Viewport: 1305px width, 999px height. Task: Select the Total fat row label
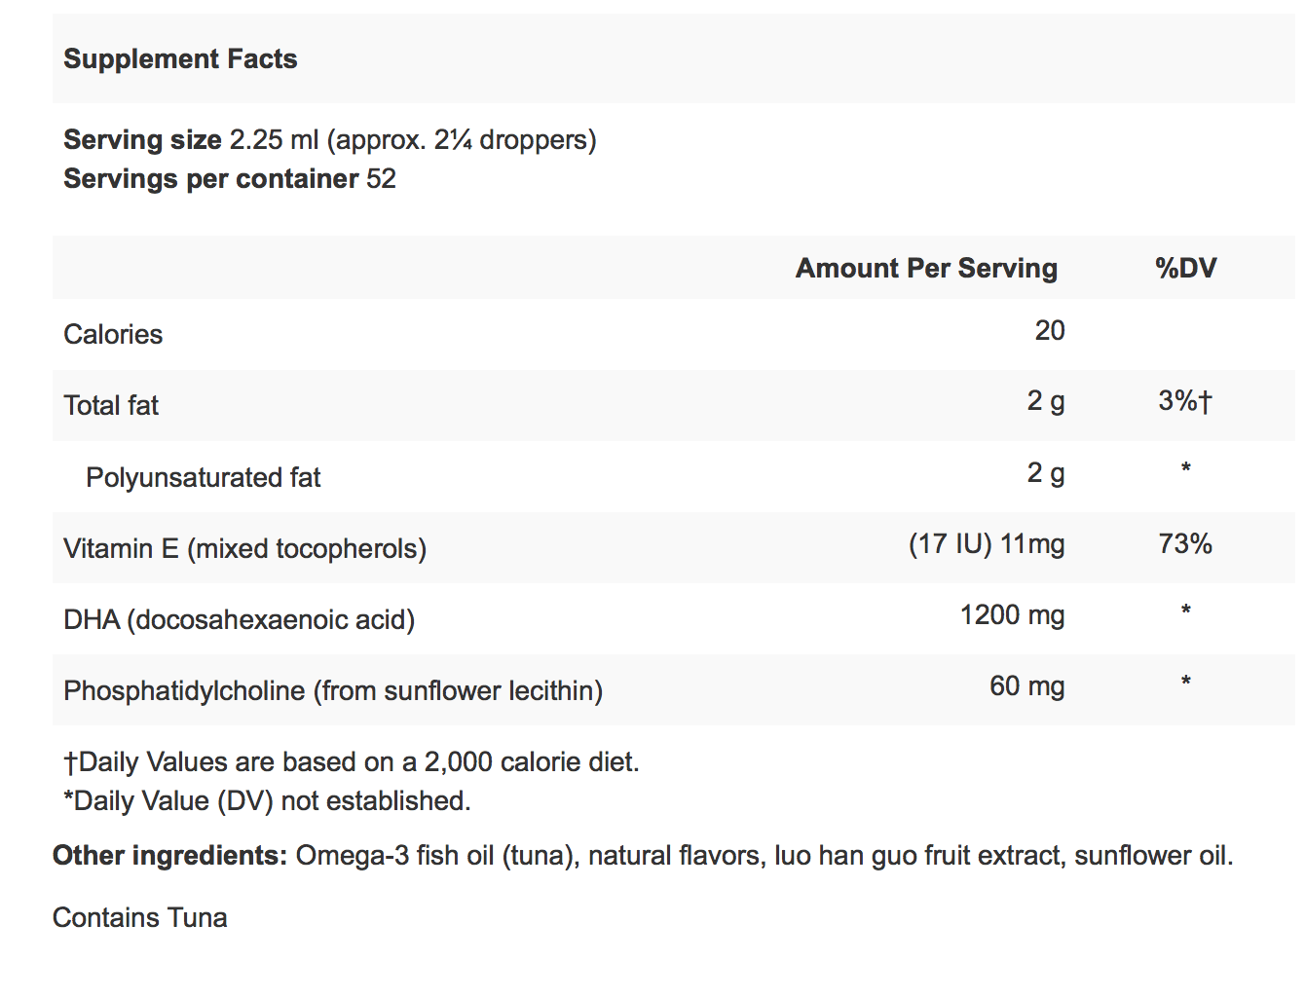[111, 406]
